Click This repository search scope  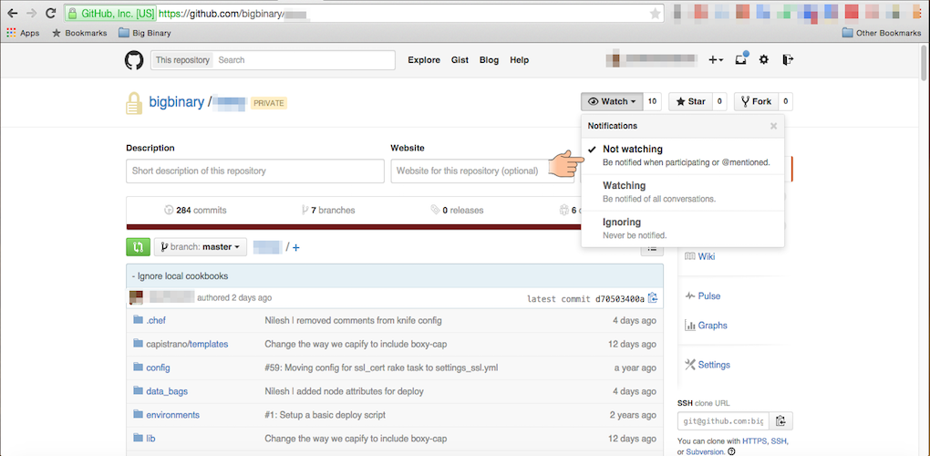click(182, 60)
